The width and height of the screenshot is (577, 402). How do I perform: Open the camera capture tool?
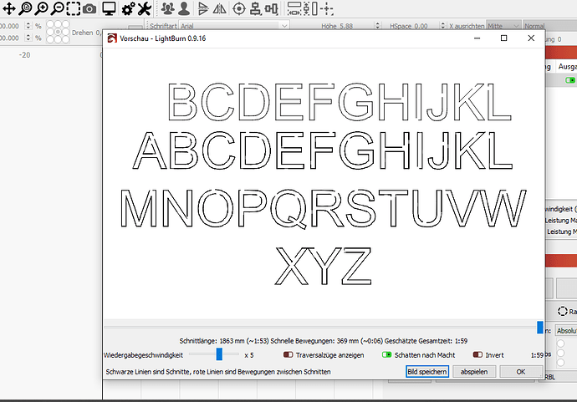[x=89, y=8]
